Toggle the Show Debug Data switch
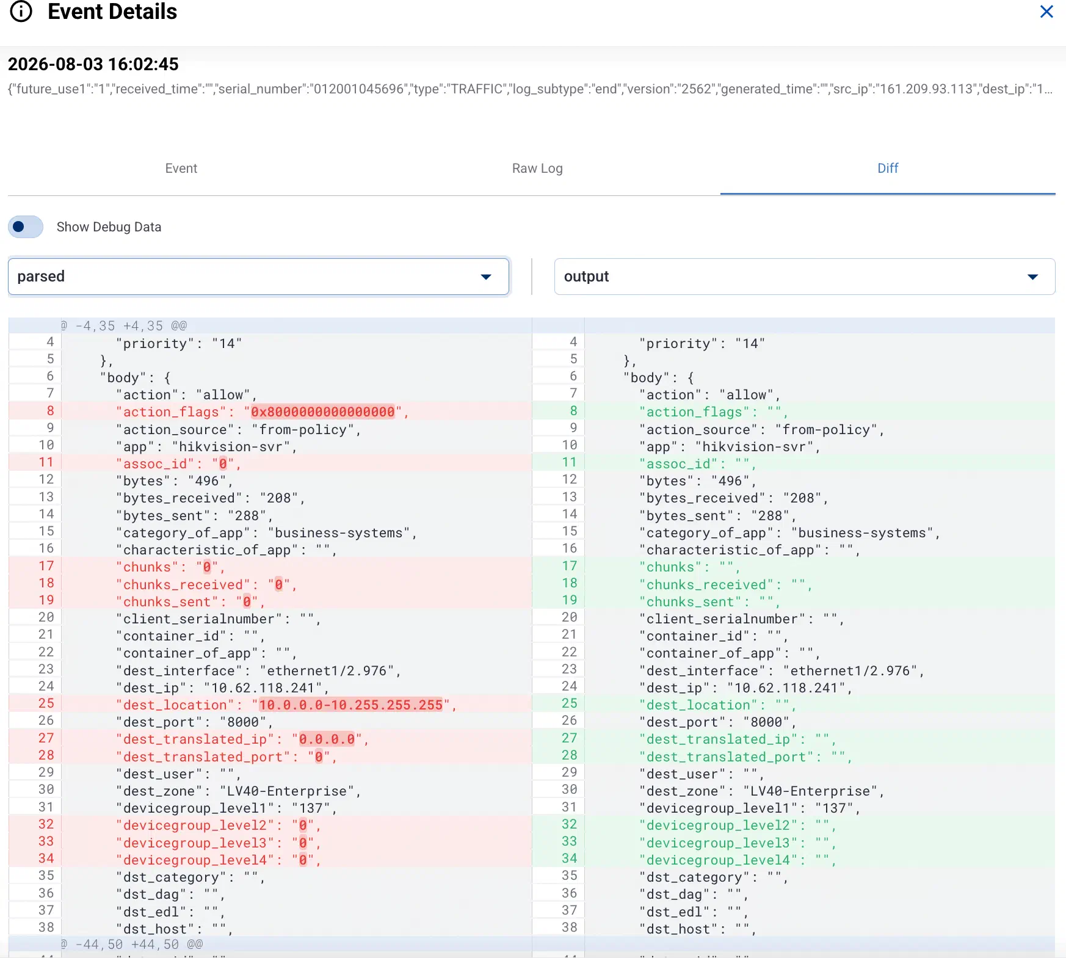Image resolution: width=1066 pixels, height=958 pixels. 26,227
